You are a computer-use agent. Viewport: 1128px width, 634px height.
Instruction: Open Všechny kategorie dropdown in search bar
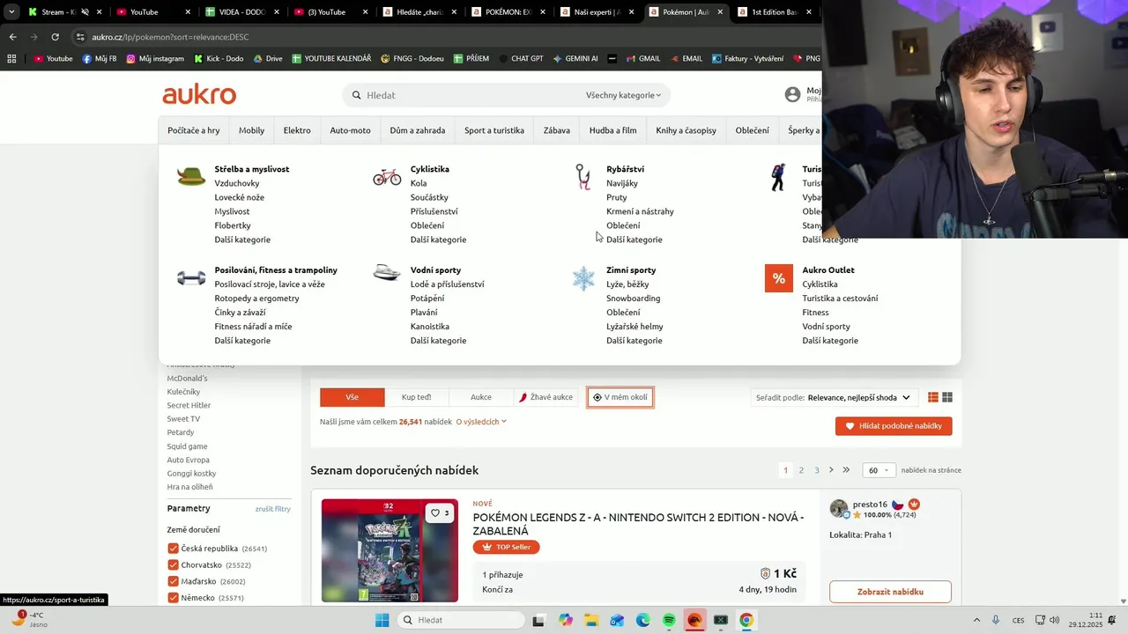tap(623, 95)
